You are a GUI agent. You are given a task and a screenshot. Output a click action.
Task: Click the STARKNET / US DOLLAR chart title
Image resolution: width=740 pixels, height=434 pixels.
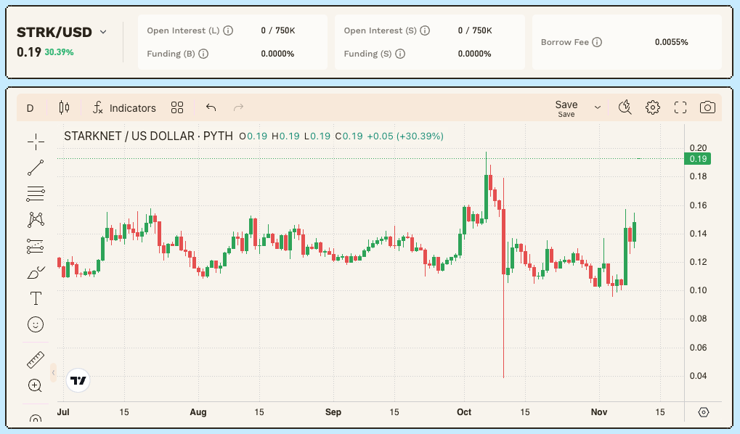coord(148,136)
